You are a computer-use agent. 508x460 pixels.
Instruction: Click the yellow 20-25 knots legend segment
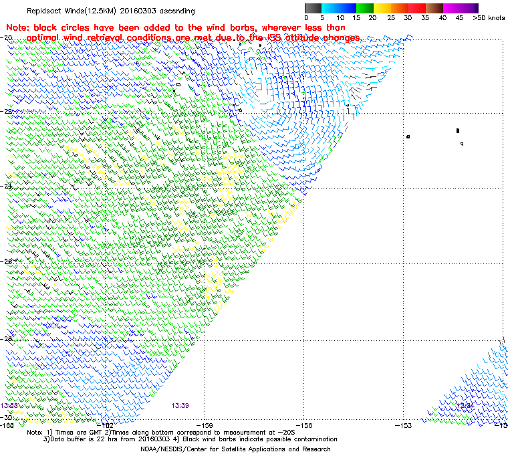coord(382,8)
